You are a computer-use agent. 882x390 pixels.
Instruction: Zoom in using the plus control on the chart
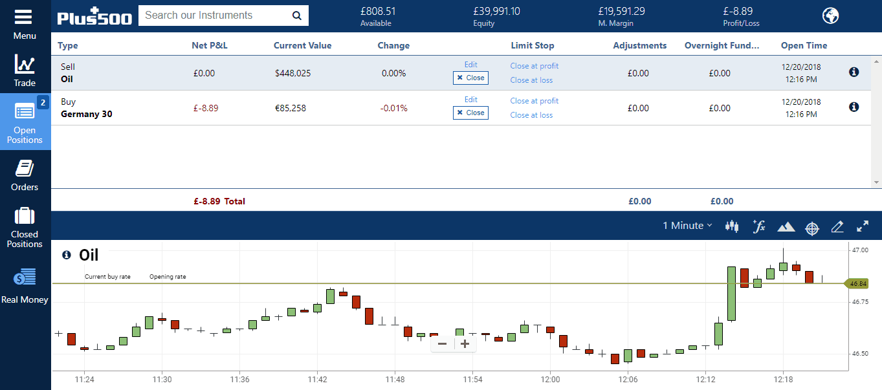[x=465, y=343]
